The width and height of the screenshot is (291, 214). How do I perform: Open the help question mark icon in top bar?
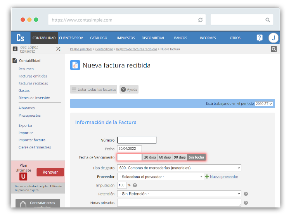click(260, 38)
